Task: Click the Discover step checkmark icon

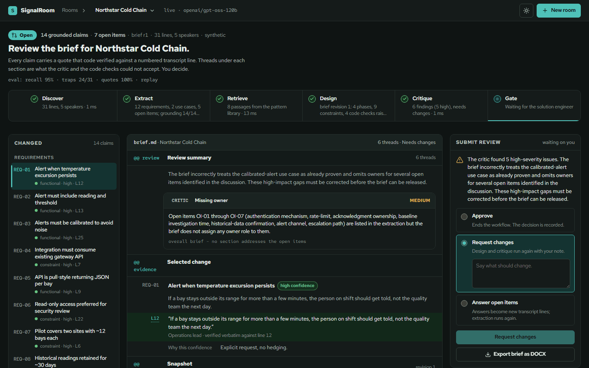Action: tap(34, 99)
